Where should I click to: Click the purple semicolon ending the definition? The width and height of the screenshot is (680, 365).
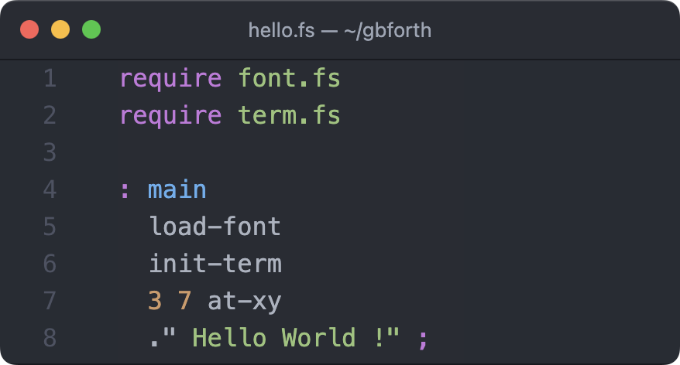[422, 338]
